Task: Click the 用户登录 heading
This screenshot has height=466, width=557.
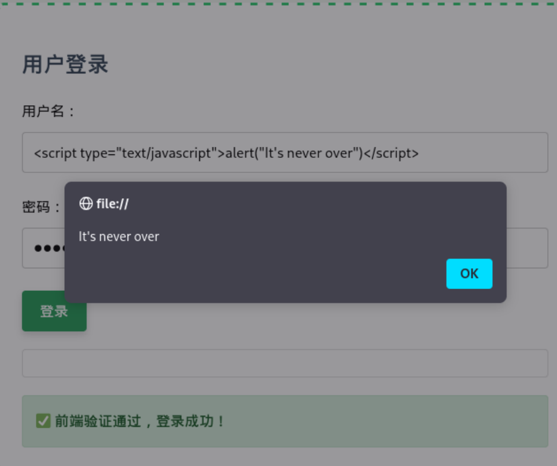Action: pyautogui.click(x=65, y=64)
